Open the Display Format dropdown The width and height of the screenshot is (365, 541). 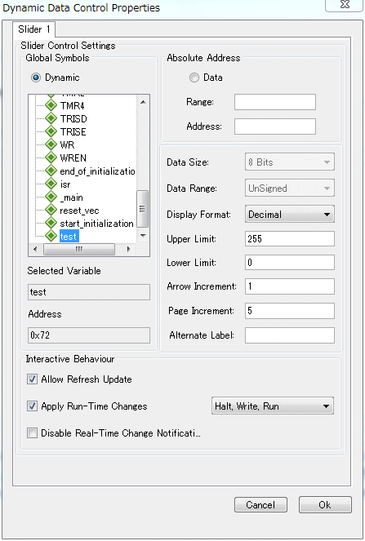click(x=289, y=215)
